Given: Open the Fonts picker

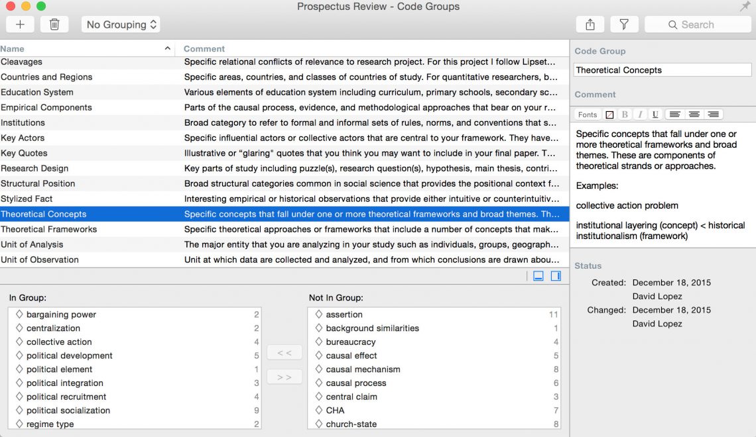Looking at the screenshot, I should pyautogui.click(x=588, y=115).
